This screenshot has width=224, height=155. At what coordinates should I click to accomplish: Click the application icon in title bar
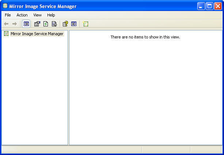pos(5,6)
